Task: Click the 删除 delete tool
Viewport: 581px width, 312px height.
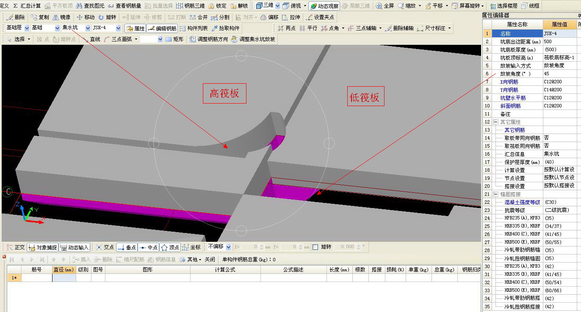Action: click(16, 17)
